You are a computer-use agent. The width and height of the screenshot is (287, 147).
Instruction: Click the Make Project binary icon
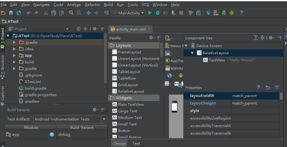point(106,13)
